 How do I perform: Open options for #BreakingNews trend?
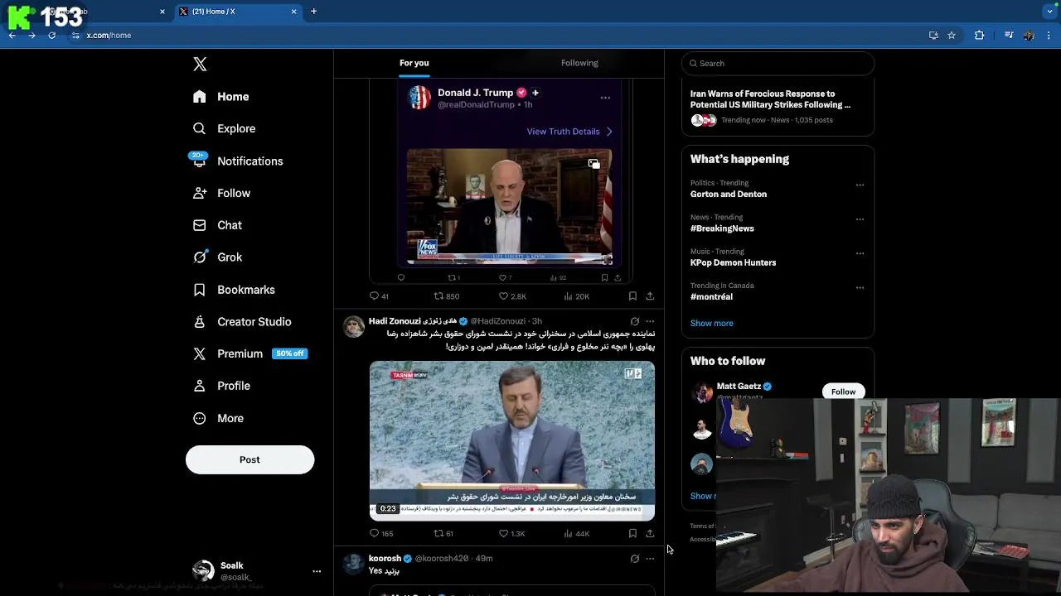[860, 219]
